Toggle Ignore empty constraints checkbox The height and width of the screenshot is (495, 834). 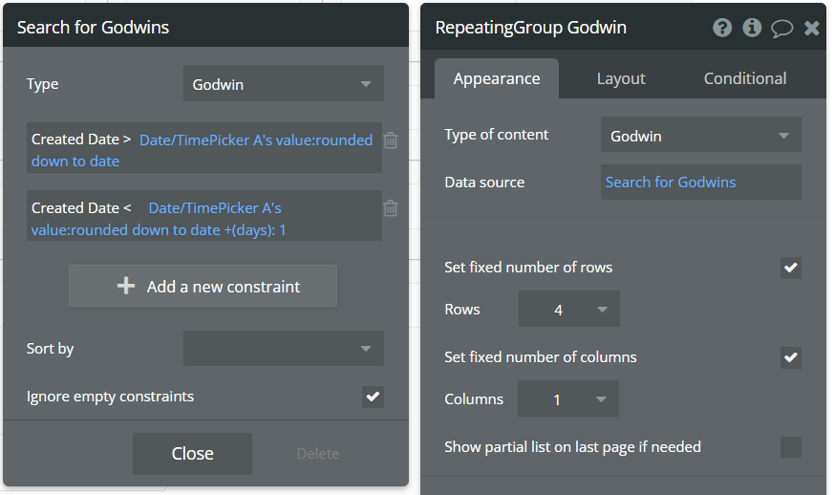pyautogui.click(x=373, y=397)
